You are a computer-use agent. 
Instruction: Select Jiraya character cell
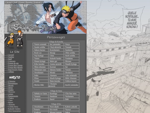point(72,44)
